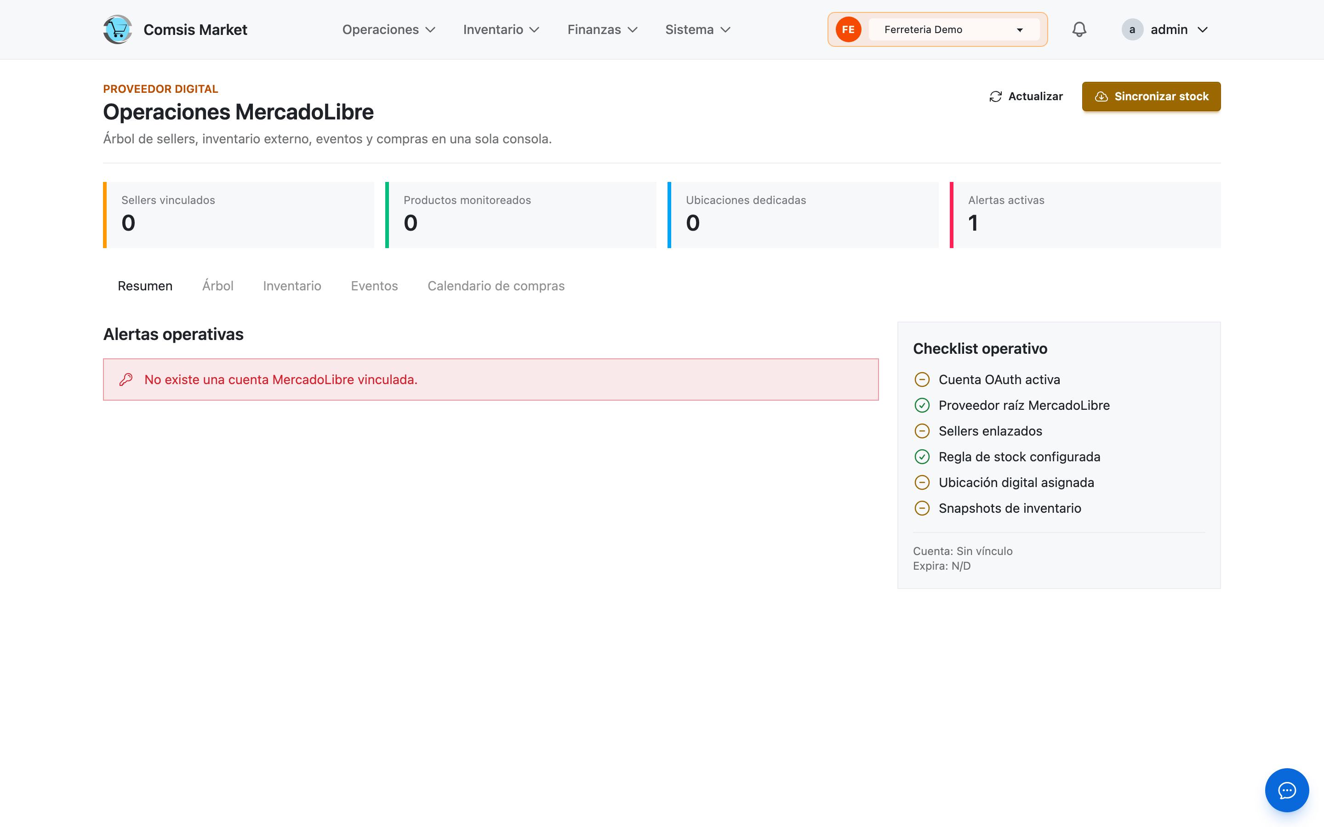Switch to the Eventos tab

374,286
